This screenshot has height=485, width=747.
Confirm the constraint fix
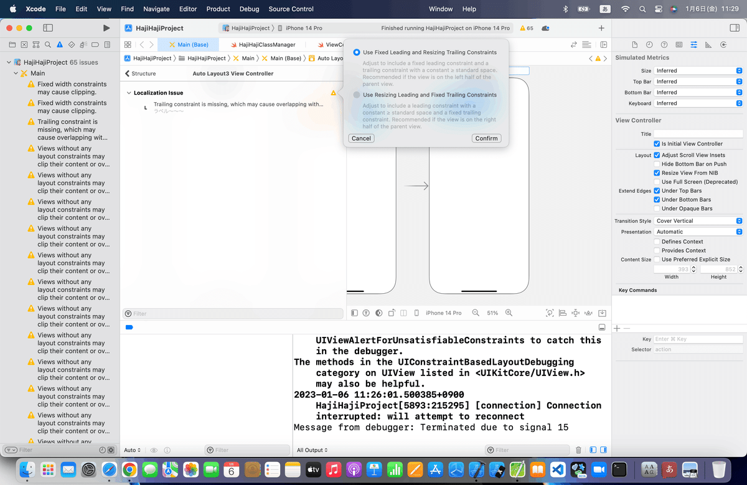point(486,138)
